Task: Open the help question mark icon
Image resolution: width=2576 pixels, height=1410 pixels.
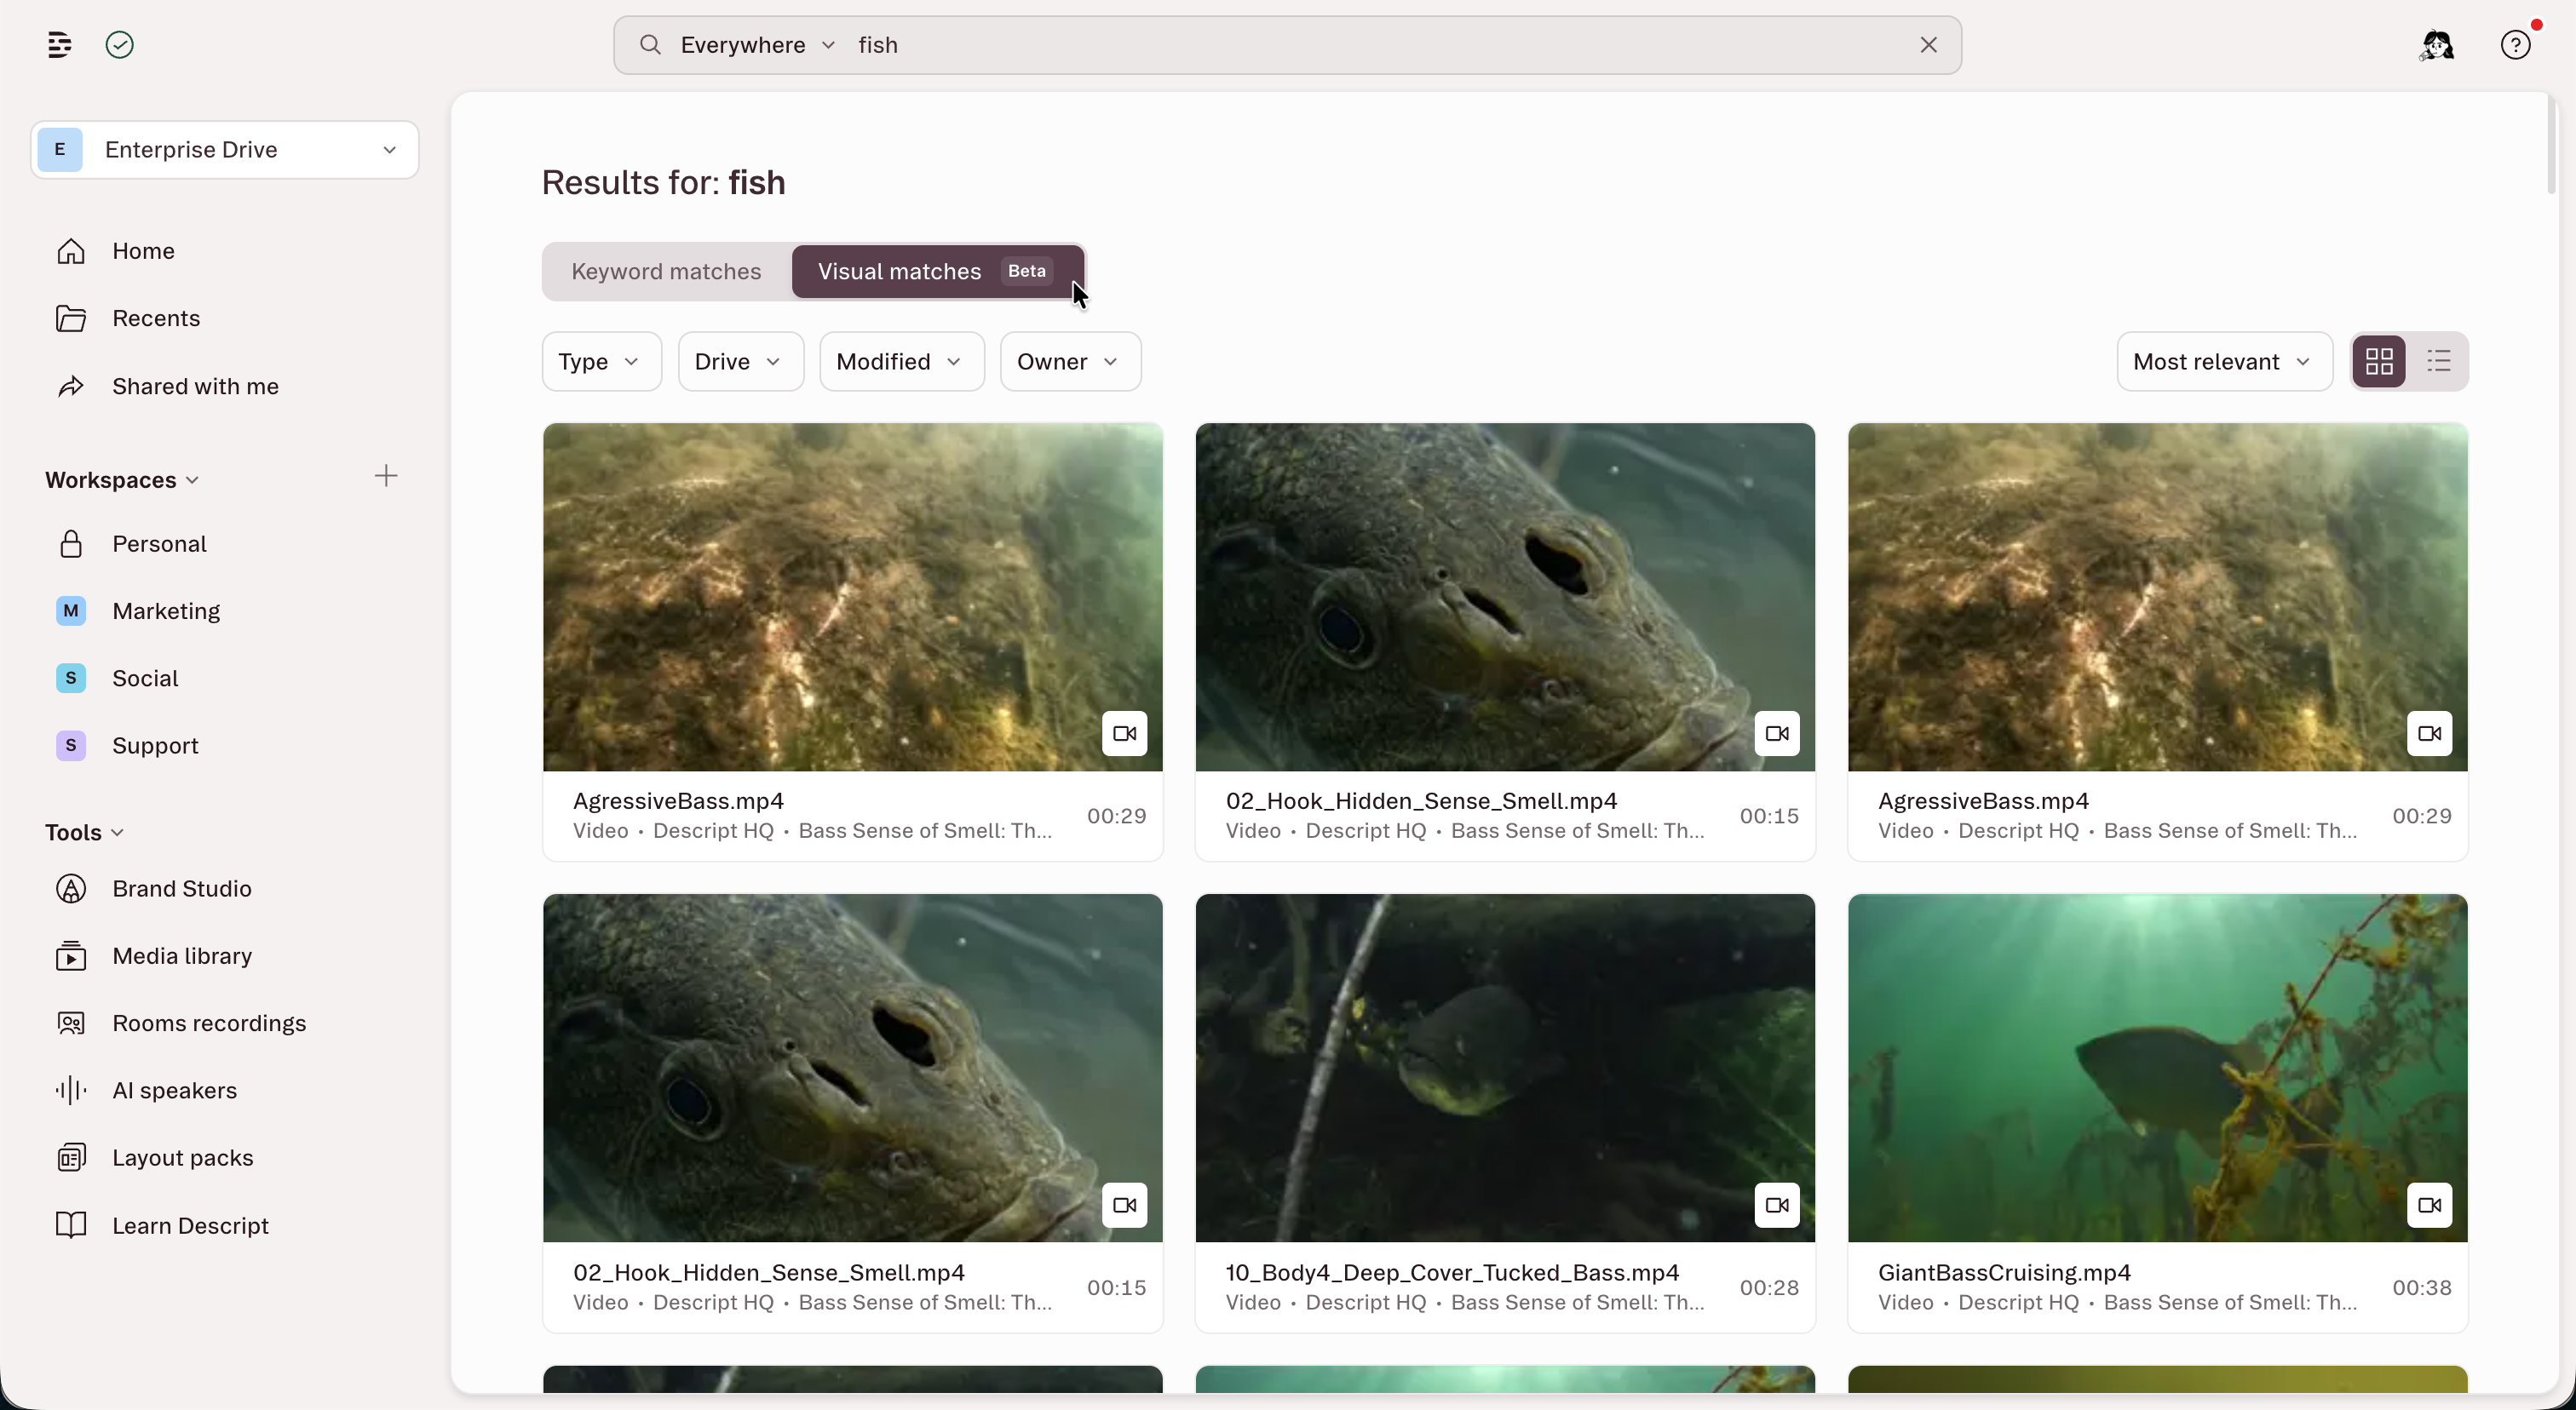Action: [2515, 45]
